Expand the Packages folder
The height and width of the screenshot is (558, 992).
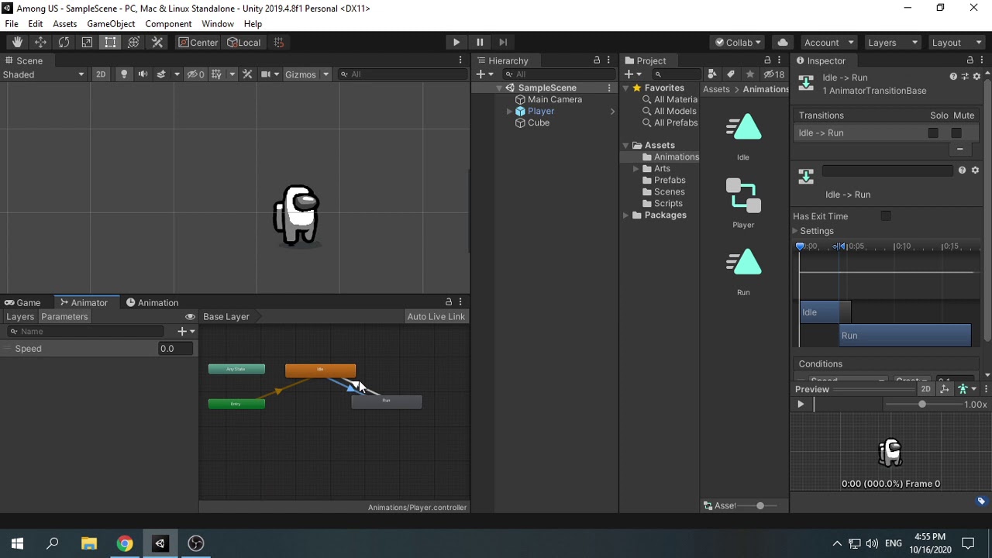[626, 215]
